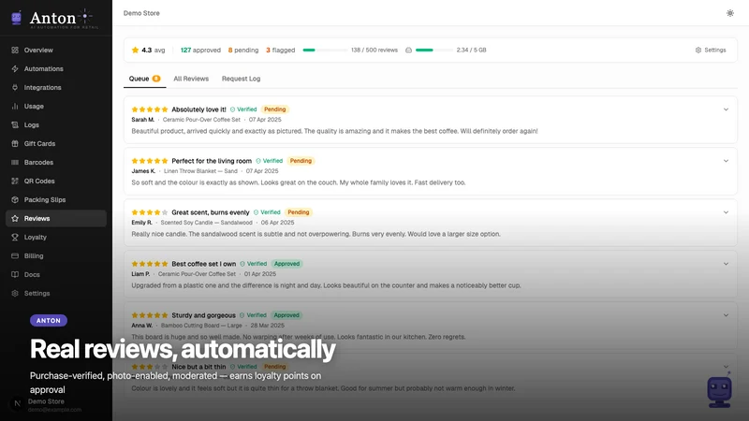749x421 pixels.
Task: Click the 138 / 500 reviews progress bar
Action: (x=325, y=51)
